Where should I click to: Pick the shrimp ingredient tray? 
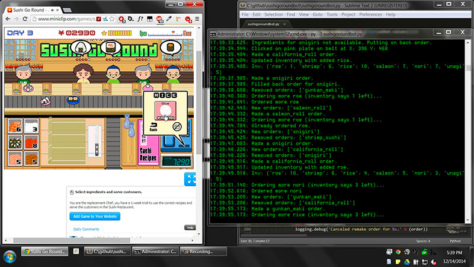click(14, 127)
